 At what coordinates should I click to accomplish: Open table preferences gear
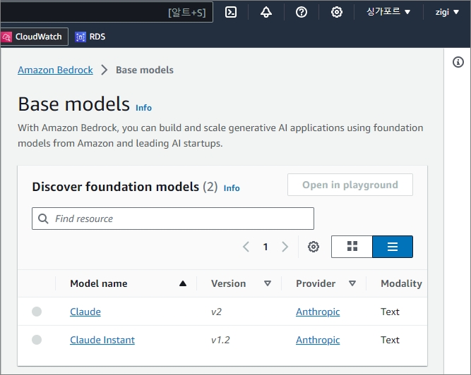click(314, 247)
